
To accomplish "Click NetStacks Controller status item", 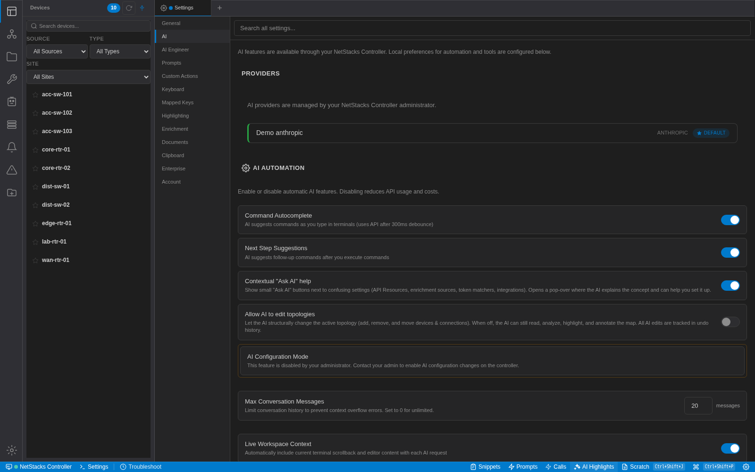I will pyautogui.click(x=39, y=467).
